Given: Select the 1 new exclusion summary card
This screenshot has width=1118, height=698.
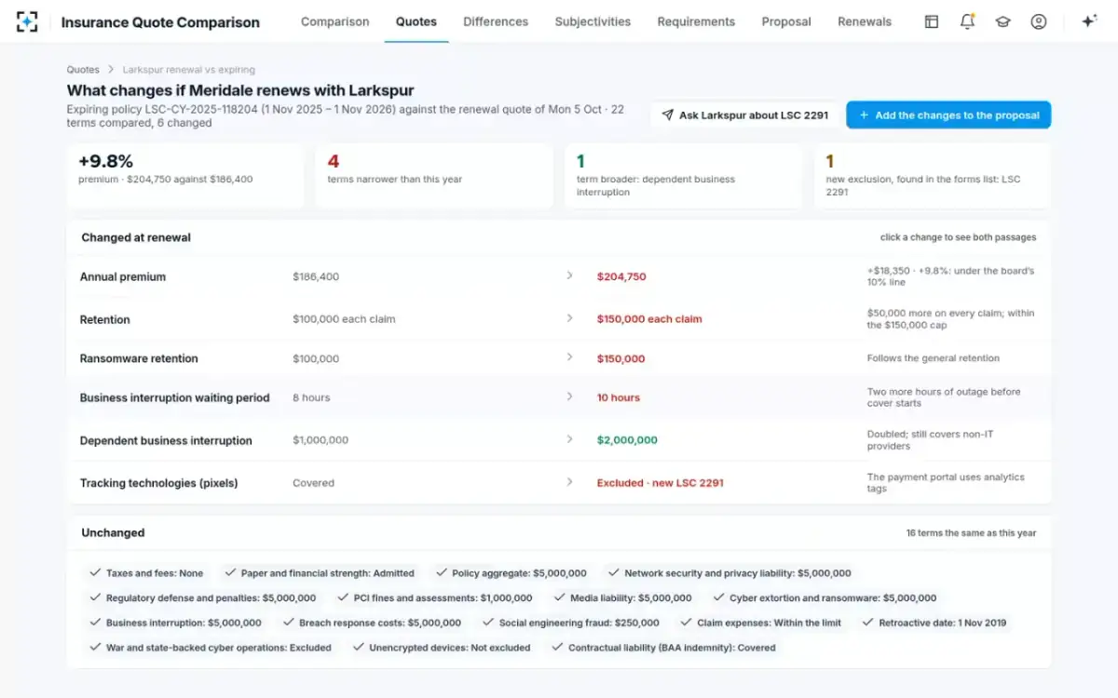Looking at the screenshot, I should coord(933,175).
